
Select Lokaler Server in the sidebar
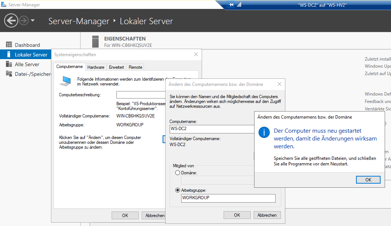26,55
